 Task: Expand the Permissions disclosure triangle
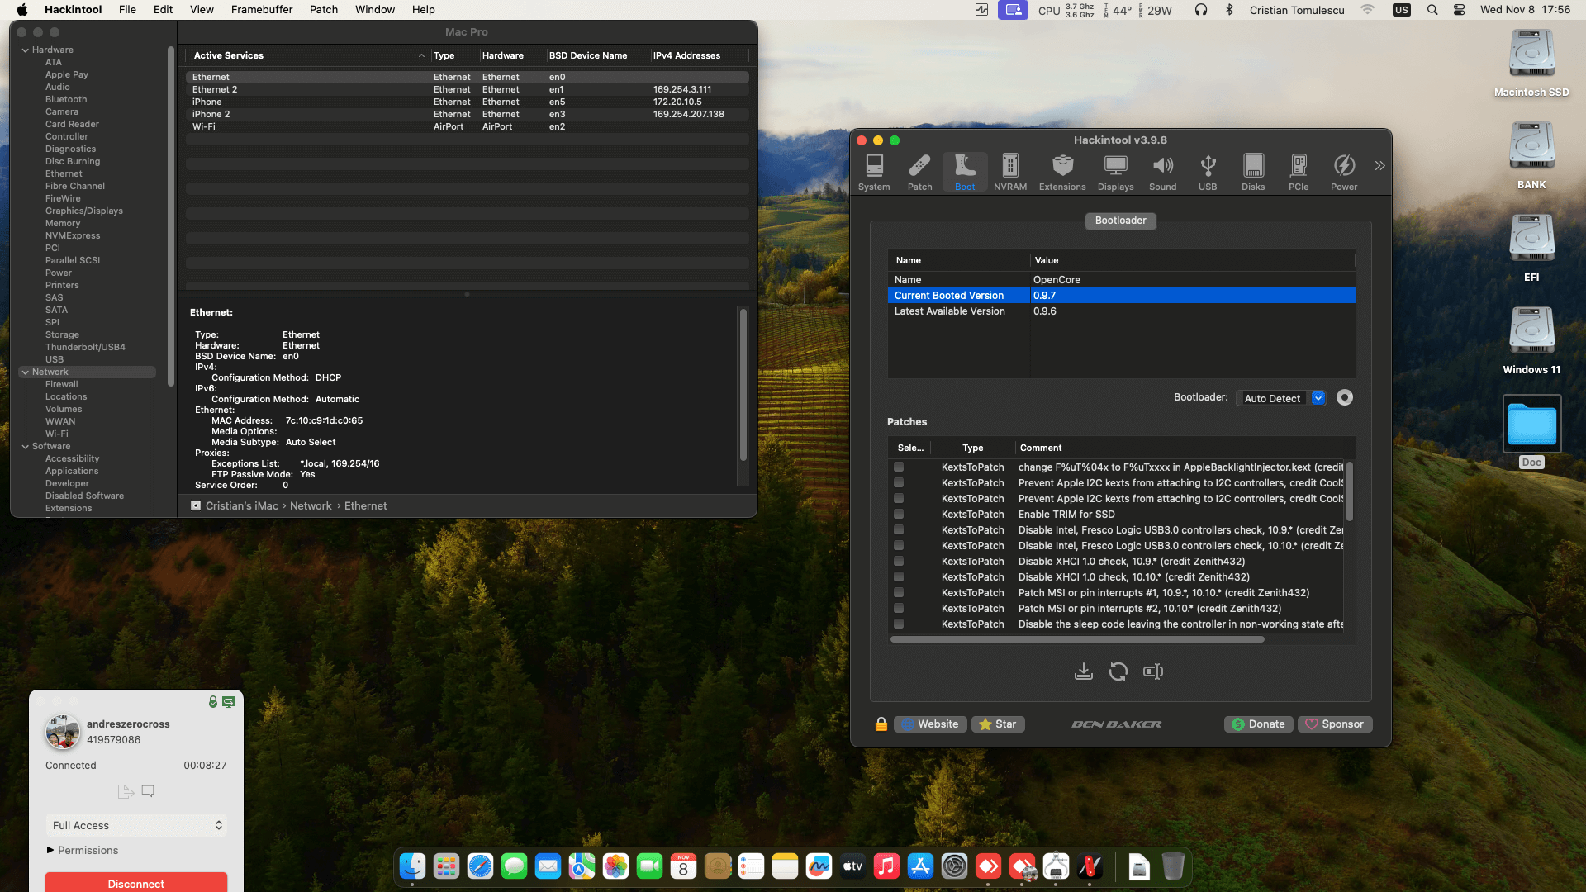tap(50, 850)
